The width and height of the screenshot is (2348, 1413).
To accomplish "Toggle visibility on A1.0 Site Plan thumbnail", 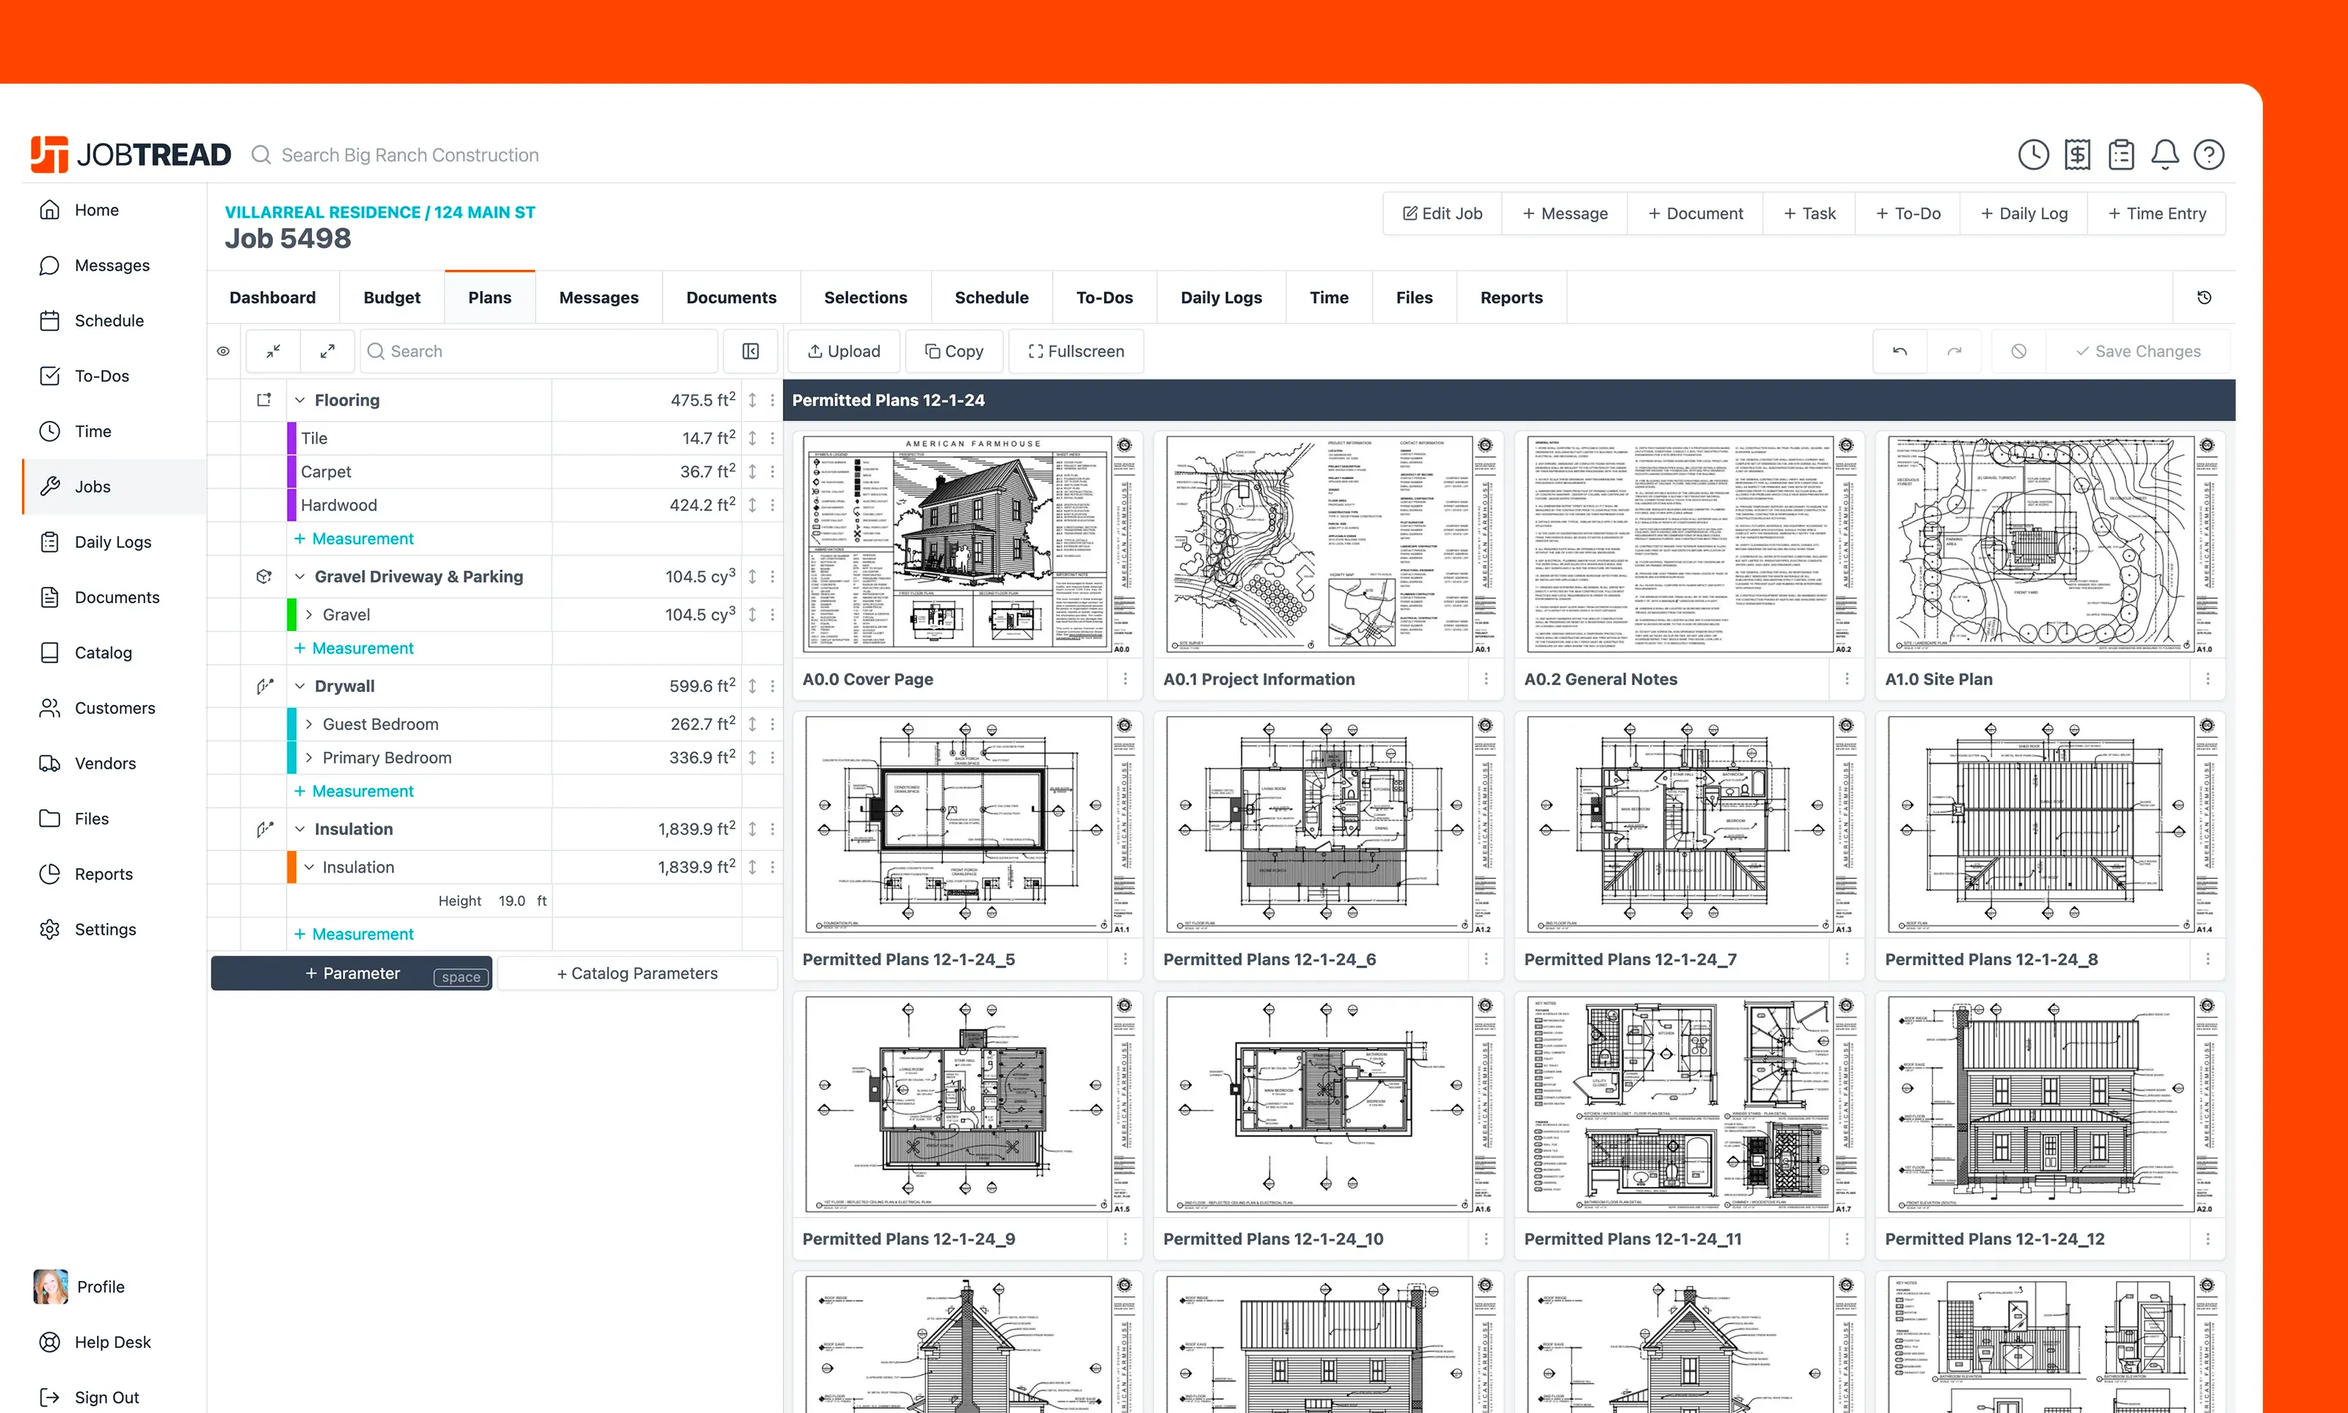I will [x=2206, y=445].
